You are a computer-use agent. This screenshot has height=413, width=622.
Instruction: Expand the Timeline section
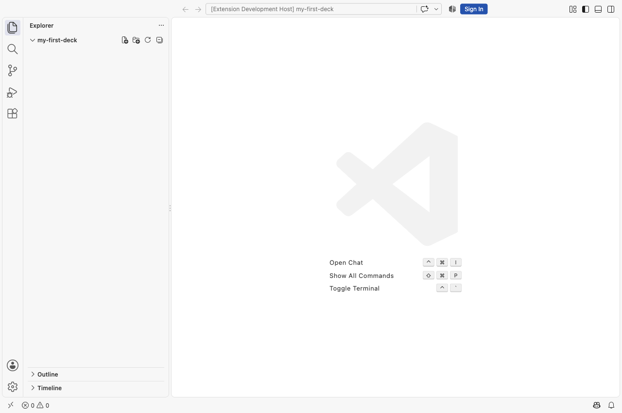pos(96,388)
